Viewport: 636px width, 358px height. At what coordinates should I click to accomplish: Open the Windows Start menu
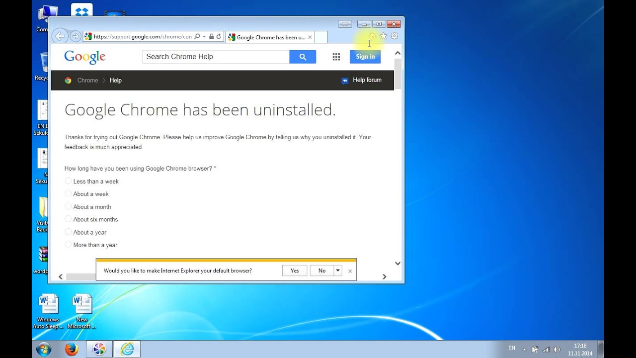44,350
